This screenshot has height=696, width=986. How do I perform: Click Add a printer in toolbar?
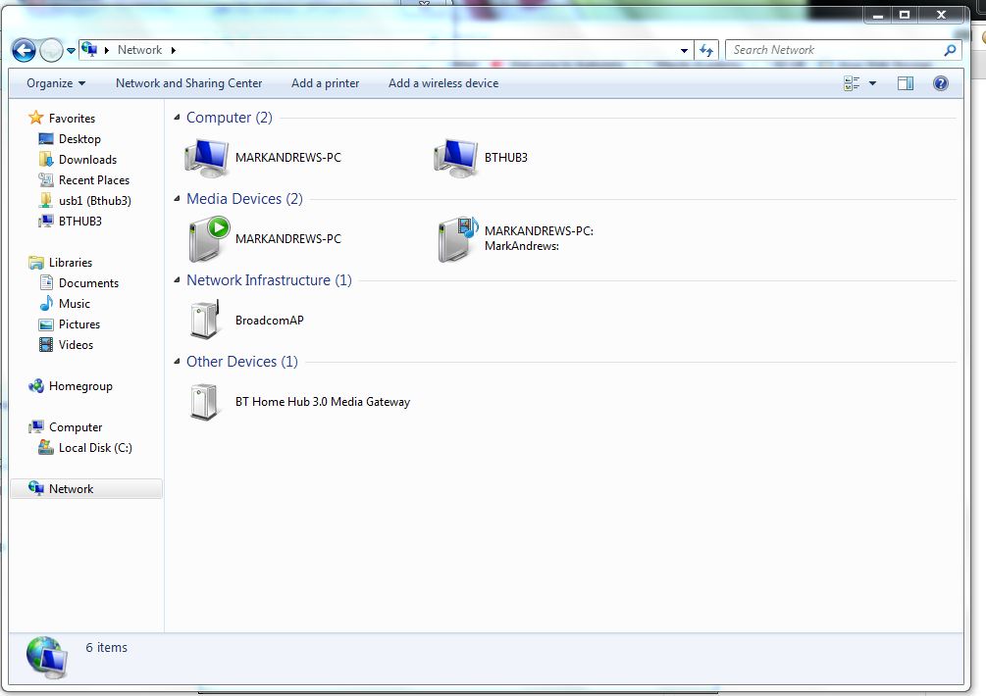(325, 83)
